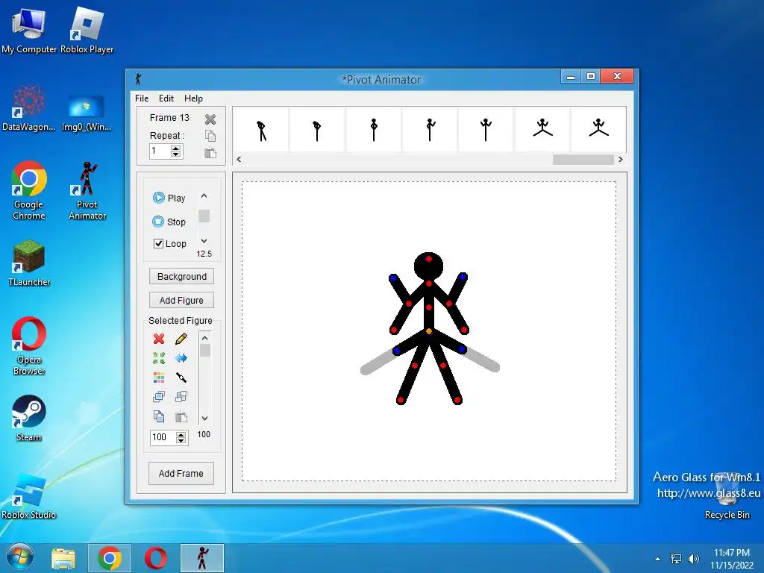Click the figure size input showing 100
764x573 pixels.
tap(163, 437)
